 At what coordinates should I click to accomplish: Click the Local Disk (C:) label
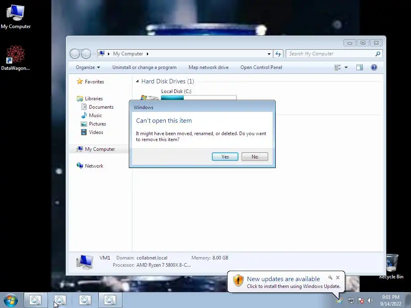(176, 91)
